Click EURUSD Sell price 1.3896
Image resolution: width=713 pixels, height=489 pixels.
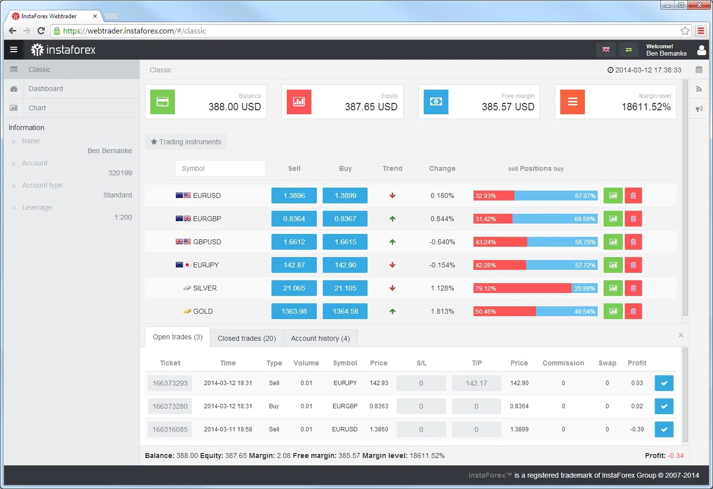tap(294, 196)
